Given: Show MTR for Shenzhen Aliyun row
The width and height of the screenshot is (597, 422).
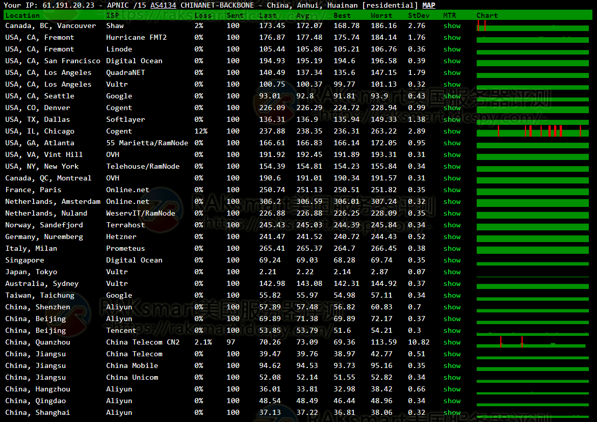Looking at the screenshot, I should 452,307.
